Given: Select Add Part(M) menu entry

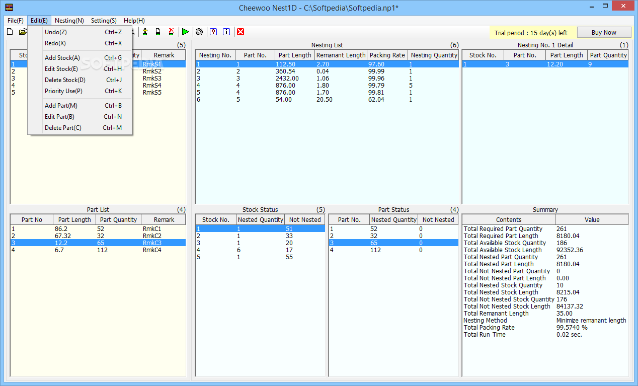Looking at the screenshot, I should point(80,106).
